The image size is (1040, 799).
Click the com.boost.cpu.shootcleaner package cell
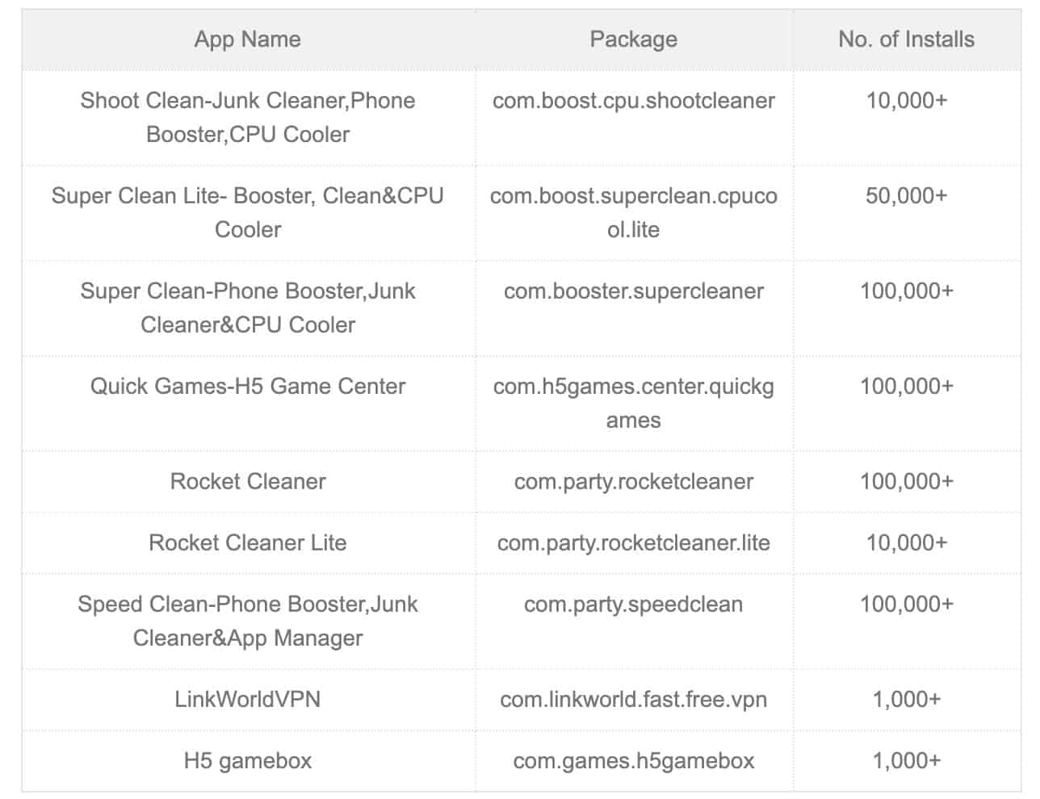tap(633, 101)
